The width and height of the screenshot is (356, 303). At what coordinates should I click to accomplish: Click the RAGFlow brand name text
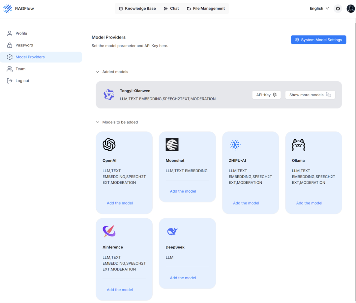tap(24, 9)
